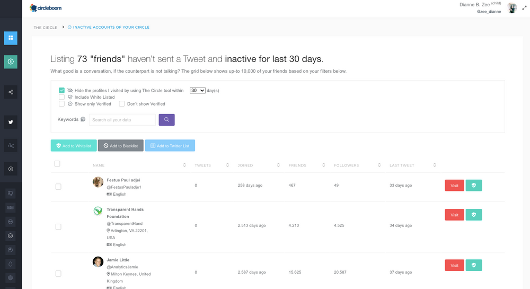
Task: Click the Keywords help icon
Action: click(x=83, y=119)
